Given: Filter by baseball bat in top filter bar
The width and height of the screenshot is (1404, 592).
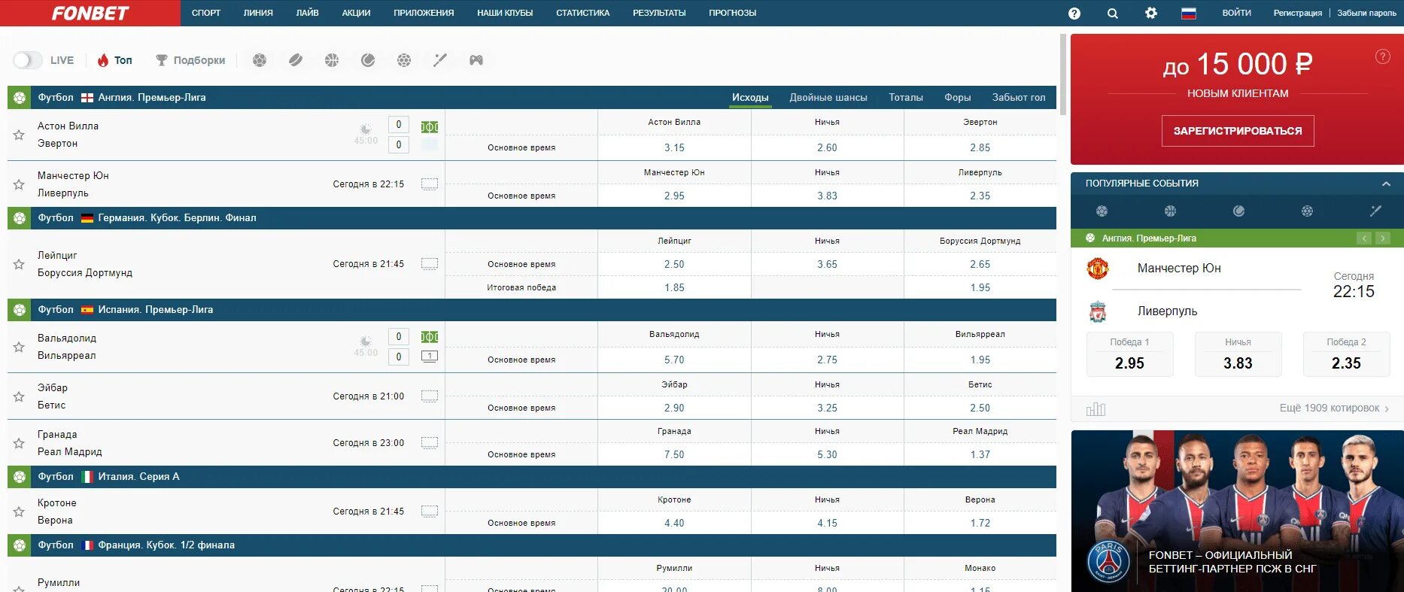Looking at the screenshot, I should click(440, 60).
